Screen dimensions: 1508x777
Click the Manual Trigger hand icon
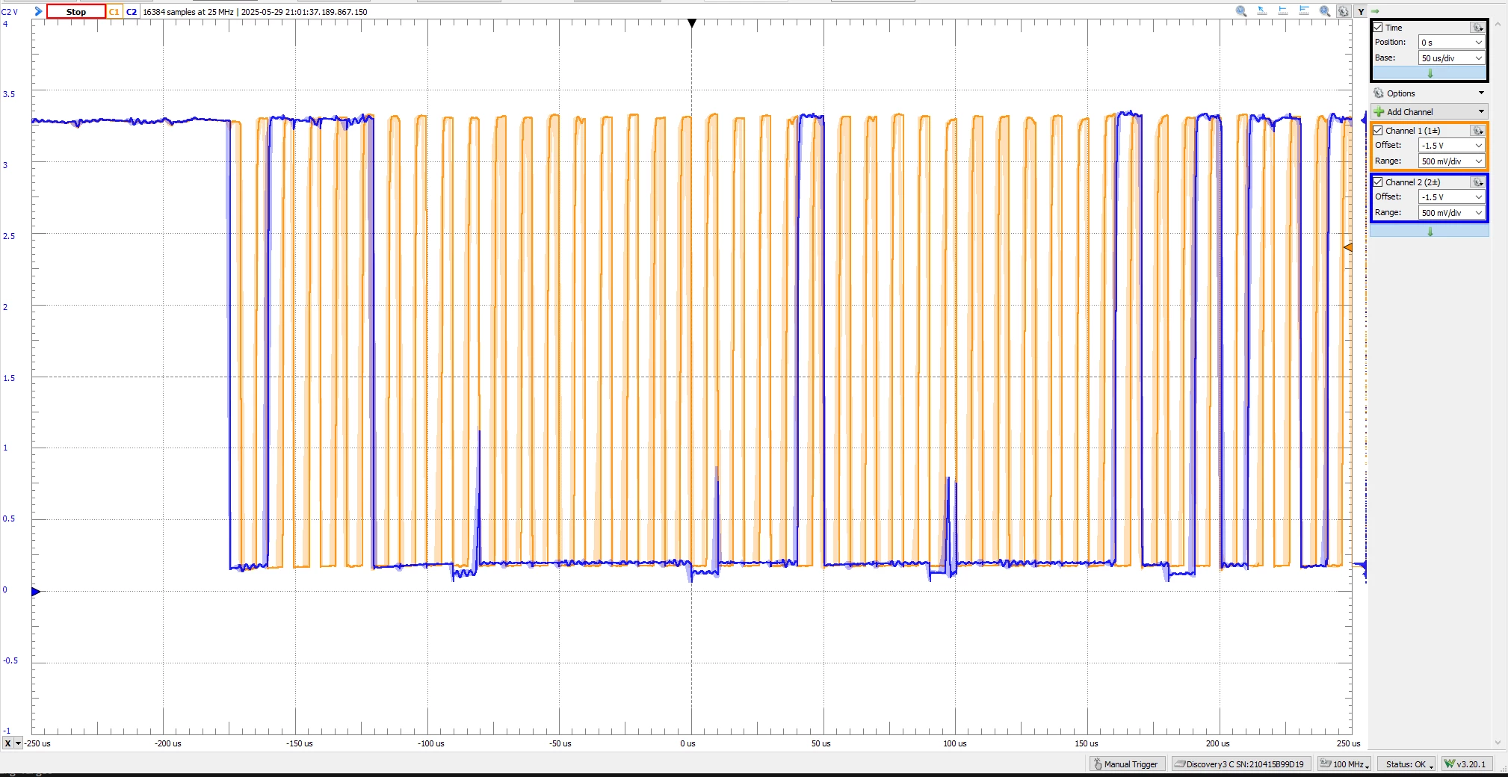pyautogui.click(x=1098, y=764)
